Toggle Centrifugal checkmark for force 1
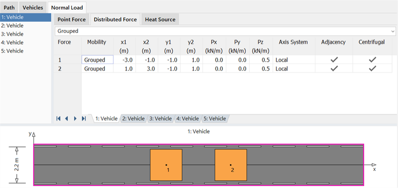398x188 pixels. pyautogui.click(x=372, y=60)
